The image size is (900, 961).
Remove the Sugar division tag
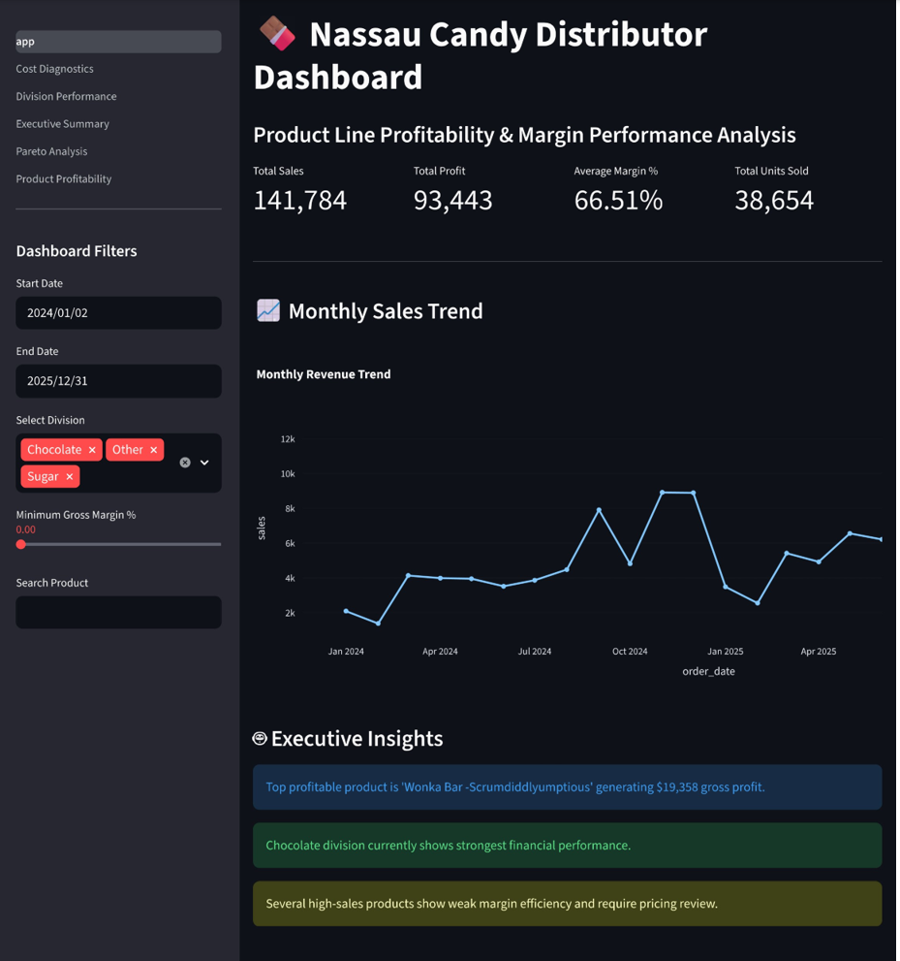(x=69, y=477)
